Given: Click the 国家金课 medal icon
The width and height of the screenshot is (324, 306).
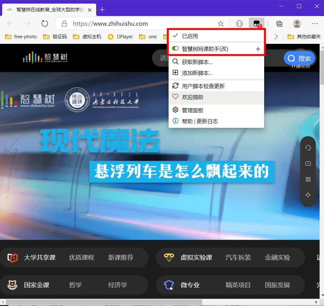Looking at the screenshot, I should tap(13, 285).
